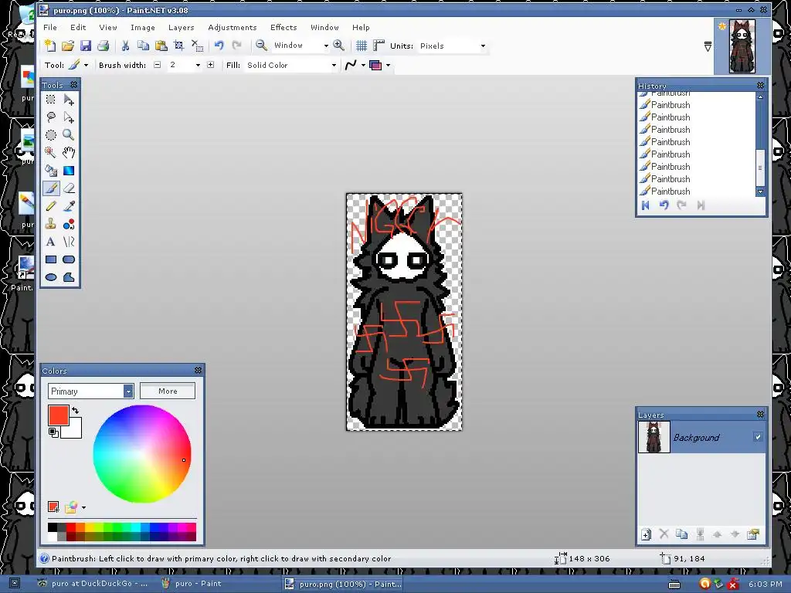Select the Gradient tool
Image resolution: width=791 pixels, height=593 pixels.
69,171
